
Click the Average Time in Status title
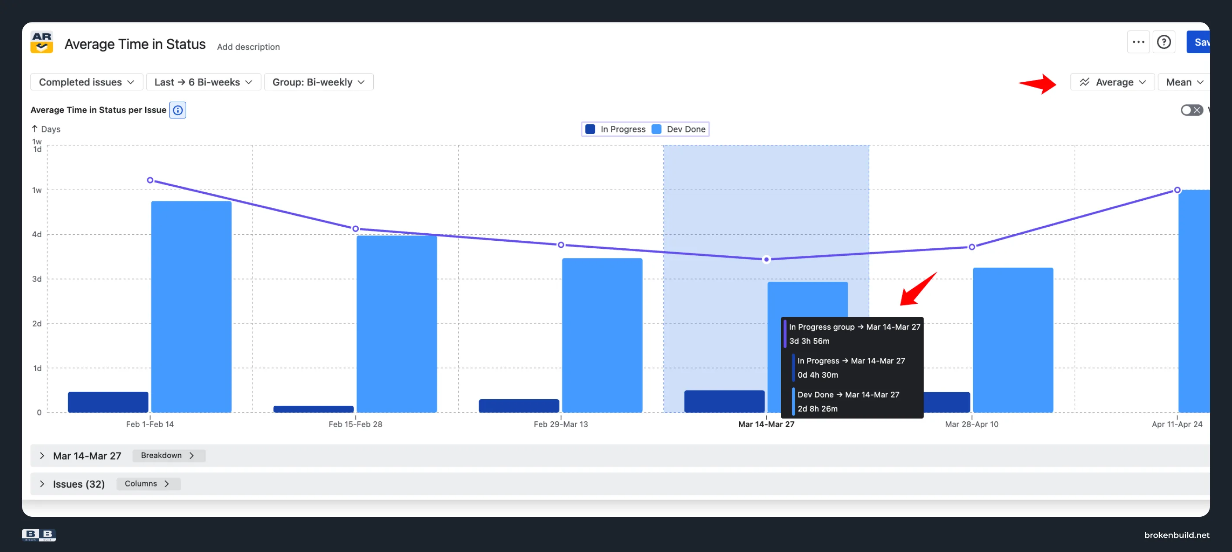pos(135,44)
